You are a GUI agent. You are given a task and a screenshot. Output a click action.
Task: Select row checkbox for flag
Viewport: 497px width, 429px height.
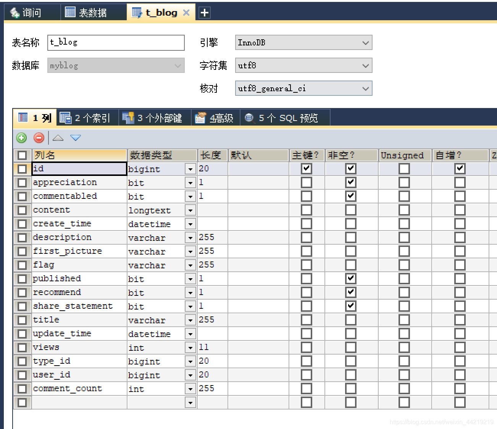click(x=22, y=265)
